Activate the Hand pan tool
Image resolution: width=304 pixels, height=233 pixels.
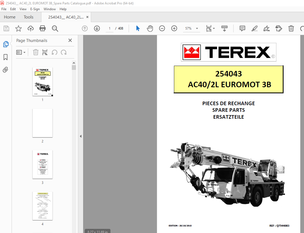click(150, 28)
